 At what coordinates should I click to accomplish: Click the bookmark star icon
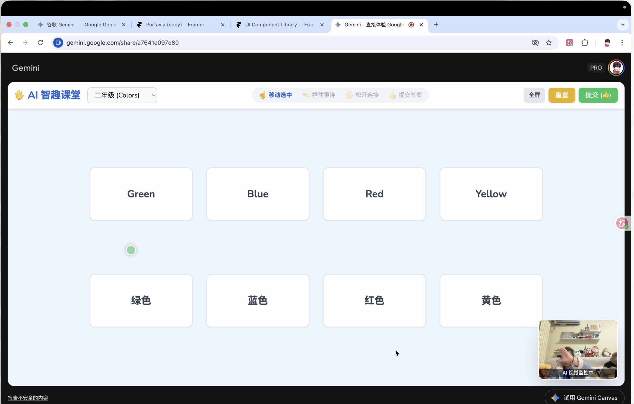[x=549, y=43]
